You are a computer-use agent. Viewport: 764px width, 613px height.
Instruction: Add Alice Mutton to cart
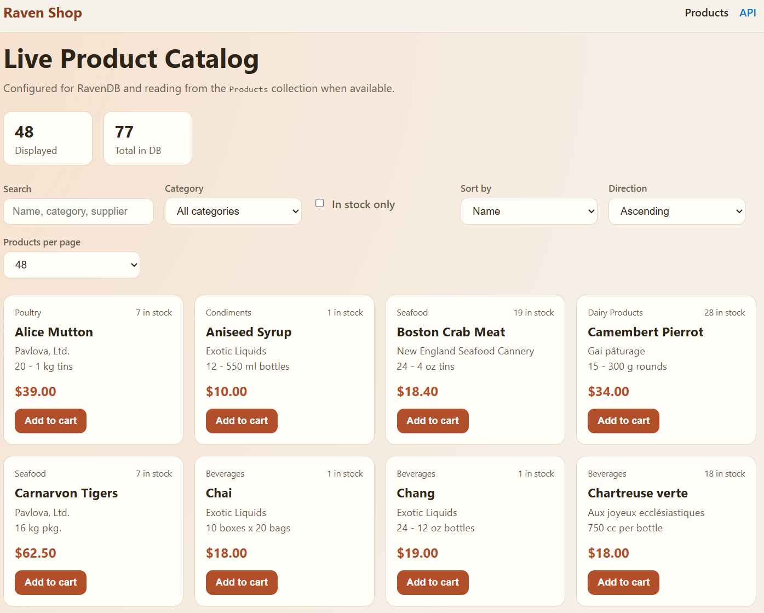pos(50,421)
